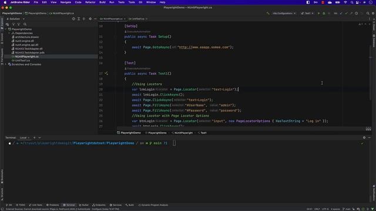
Task: Open the Build menu
Action: pos(102,2)
